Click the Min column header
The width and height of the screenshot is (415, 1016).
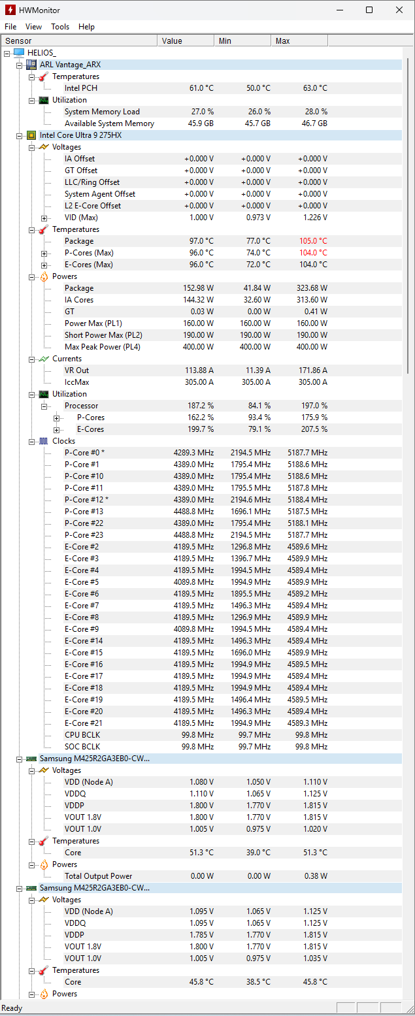pyautogui.click(x=242, y=41)
